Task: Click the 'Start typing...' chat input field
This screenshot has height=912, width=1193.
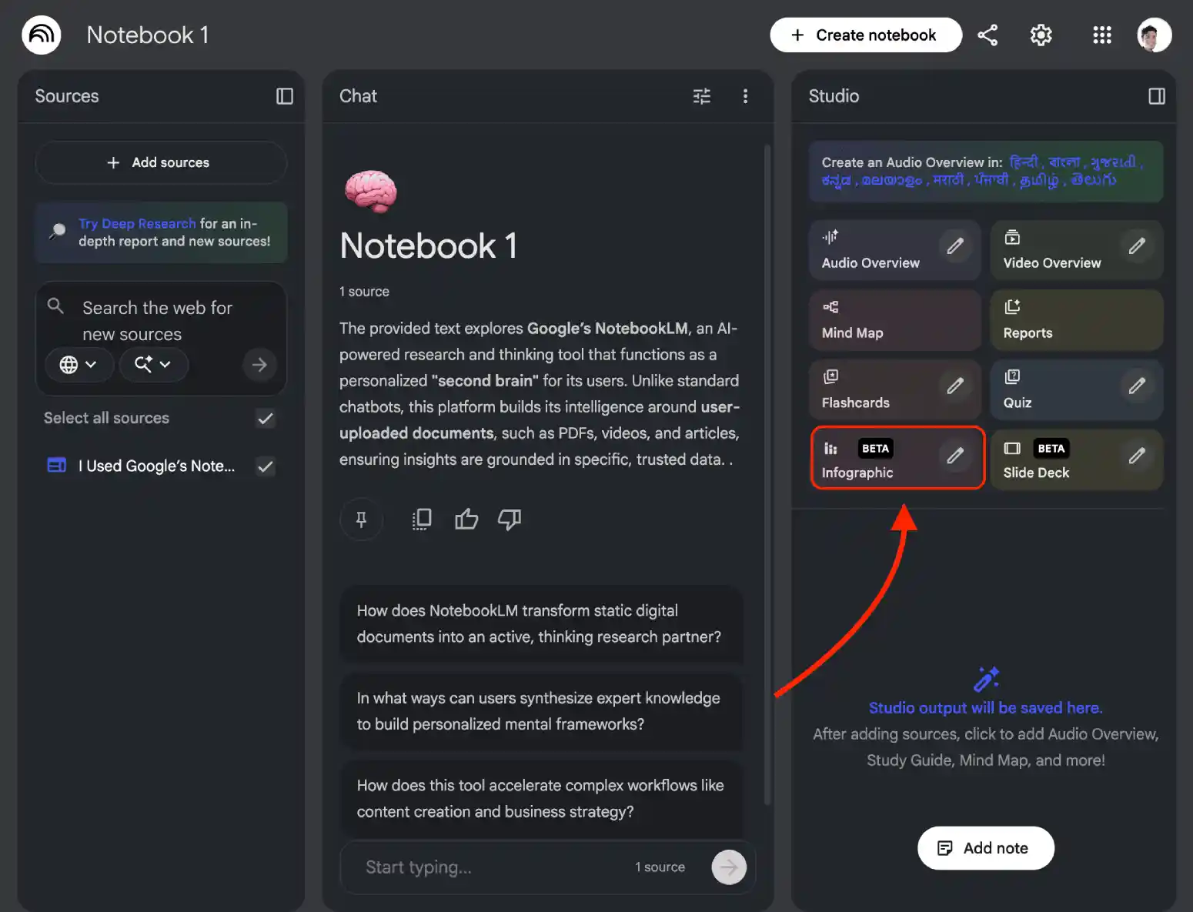Action: pos(493,867)
